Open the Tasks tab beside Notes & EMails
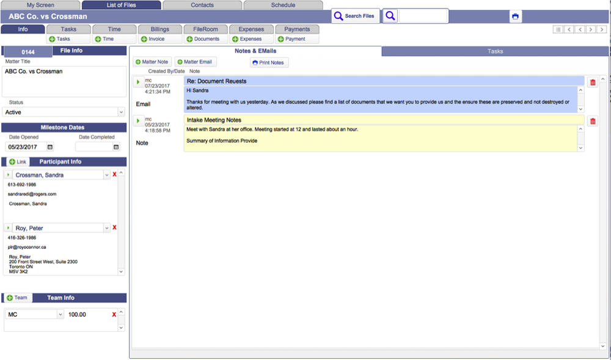This screenshot has width=611, height=360. [495, 51]
